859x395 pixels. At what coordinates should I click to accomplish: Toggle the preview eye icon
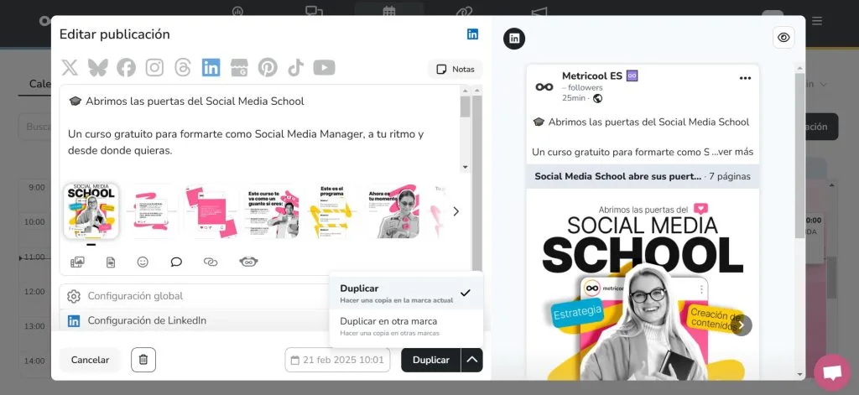[x=784, y=37]
